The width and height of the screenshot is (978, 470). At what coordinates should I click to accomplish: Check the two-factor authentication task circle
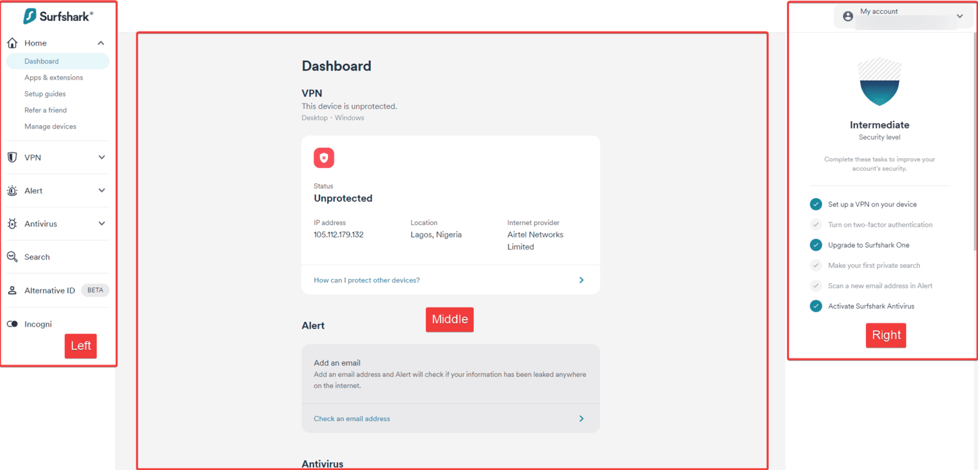coord(816,224)
